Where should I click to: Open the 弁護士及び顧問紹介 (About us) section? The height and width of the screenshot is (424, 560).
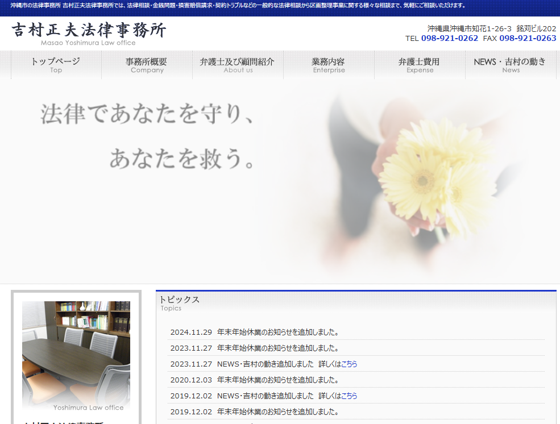tap(238, 65)
